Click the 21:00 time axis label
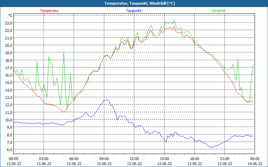The width and height of the screenshot is (268, 167). [x=224, y=159]
